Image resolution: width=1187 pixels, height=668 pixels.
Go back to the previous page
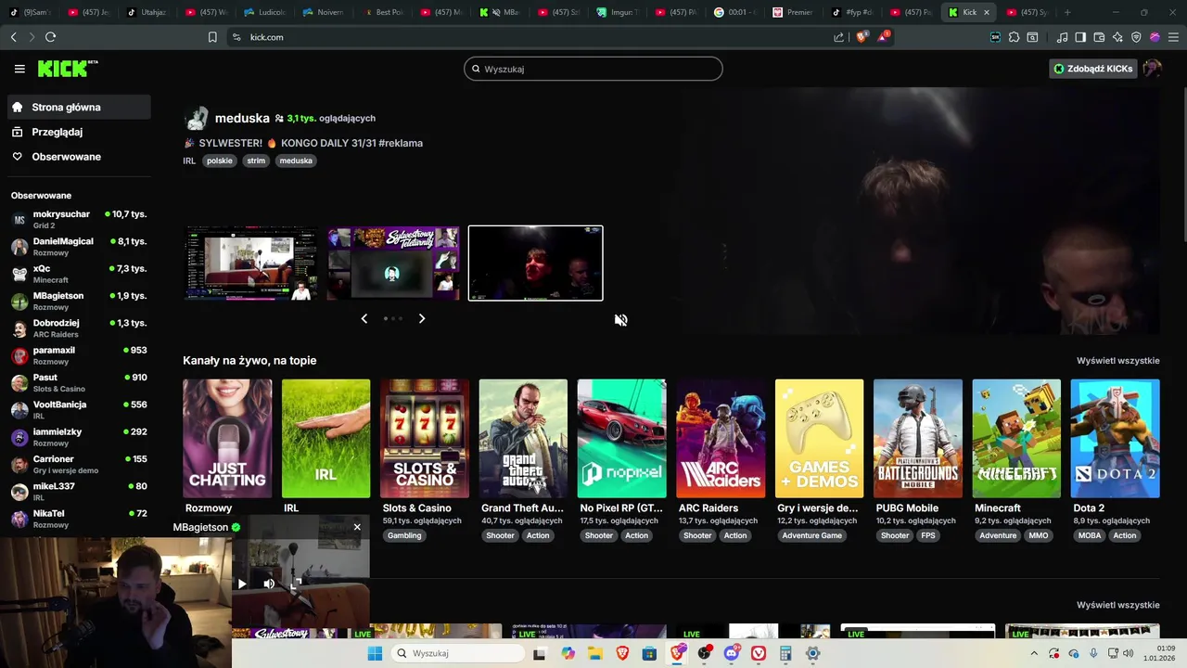(13, 37)
